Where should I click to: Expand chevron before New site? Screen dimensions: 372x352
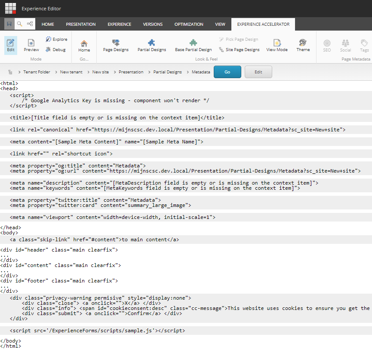(x=88, y=72)
